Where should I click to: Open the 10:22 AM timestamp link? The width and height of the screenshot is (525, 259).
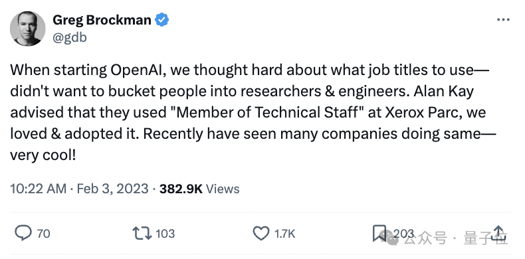(38, 189)
